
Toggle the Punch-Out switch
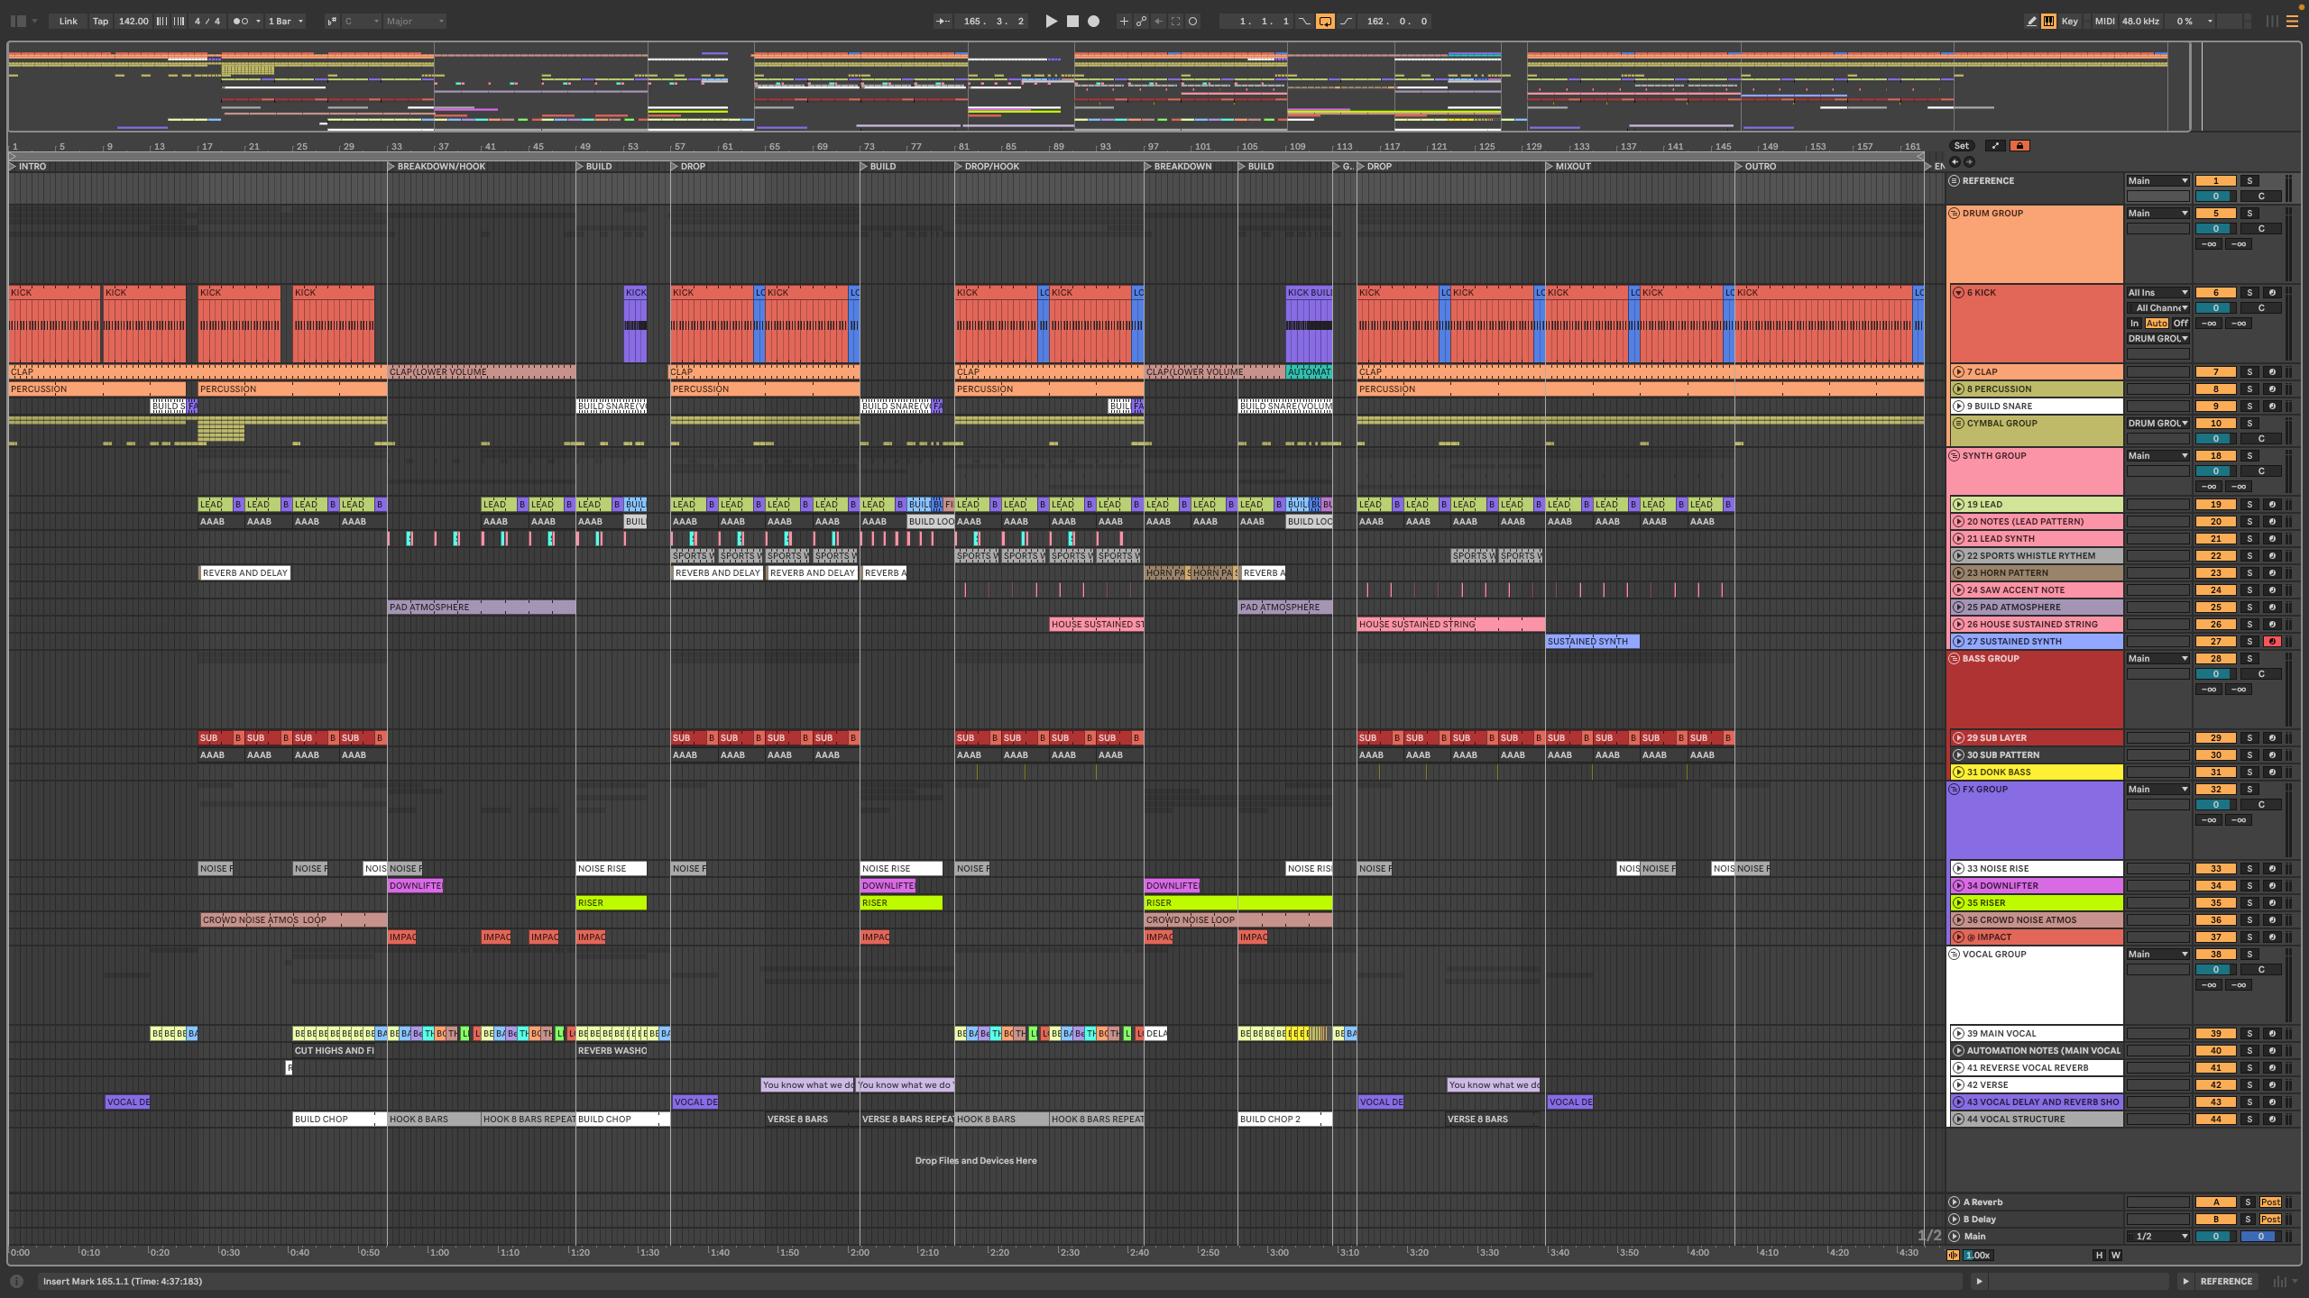tap(1346, 21)
